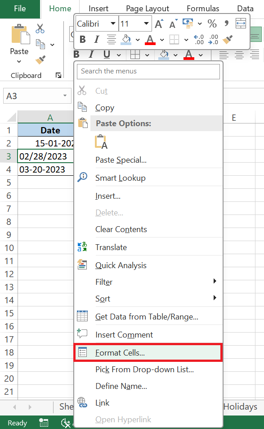Click the ribbon Cut scissors icon
The height and width of the screenshot is (429, 264).
pos(40,28)
